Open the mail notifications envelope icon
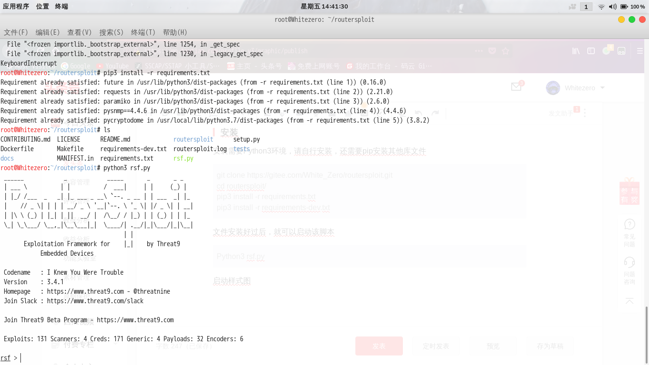Viewport: 649px width, 365px height. 516,86
